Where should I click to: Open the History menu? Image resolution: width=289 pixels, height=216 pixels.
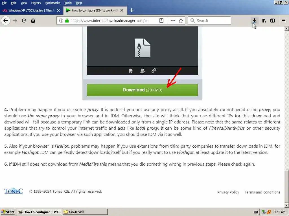[x=36, y=3]
